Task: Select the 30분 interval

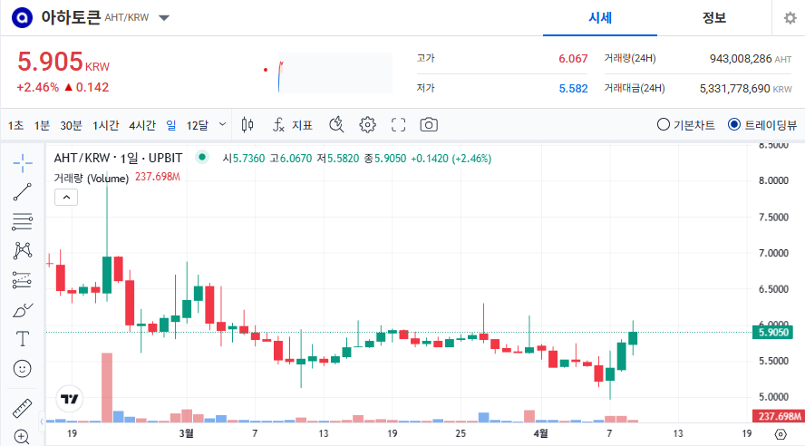Action: 71,125
